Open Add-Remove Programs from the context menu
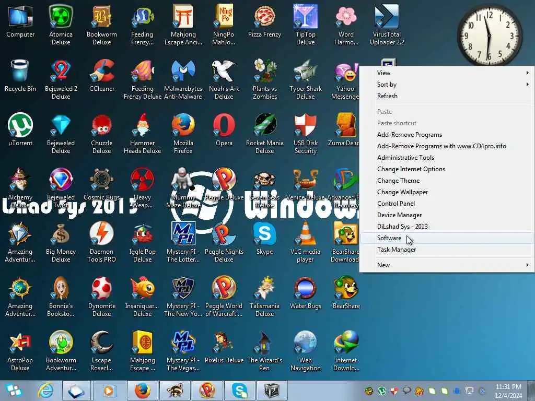The width and height of the screenshot is (535, 401). (447, 134)
